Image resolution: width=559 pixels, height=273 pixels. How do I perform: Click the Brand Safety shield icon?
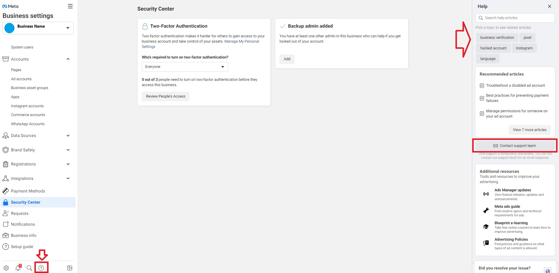click(6, 150)
